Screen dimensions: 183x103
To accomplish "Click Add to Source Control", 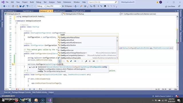I will [163, 96].
